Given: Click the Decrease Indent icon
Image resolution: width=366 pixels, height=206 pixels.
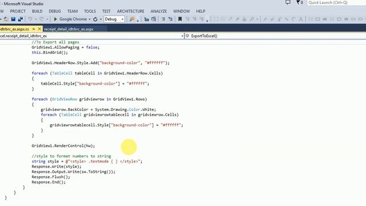Looking at the screenshot, I should 163,19.
